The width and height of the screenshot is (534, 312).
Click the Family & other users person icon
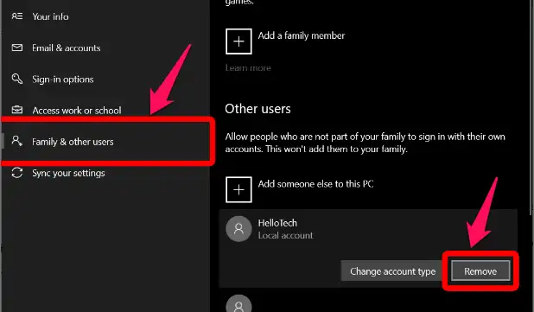coord(16,141)
